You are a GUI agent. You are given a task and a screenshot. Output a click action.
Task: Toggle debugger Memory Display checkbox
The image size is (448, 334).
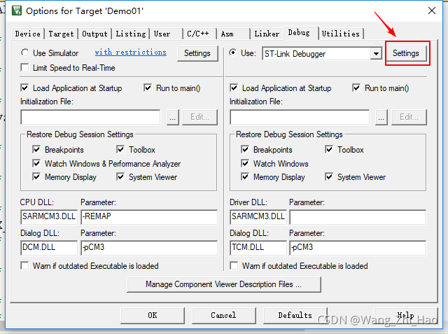coord(245,177)
